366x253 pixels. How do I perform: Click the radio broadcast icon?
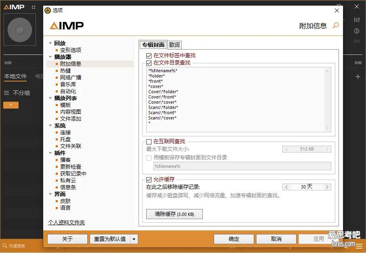357,41
